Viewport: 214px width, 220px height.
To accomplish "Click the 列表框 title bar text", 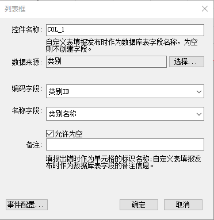I will (x=15, y=9).
